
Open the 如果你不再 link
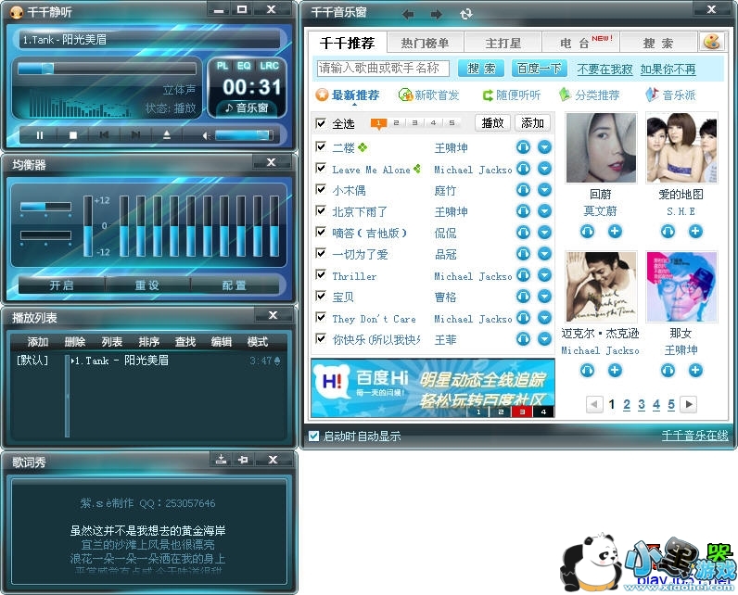tap(668, 70)
